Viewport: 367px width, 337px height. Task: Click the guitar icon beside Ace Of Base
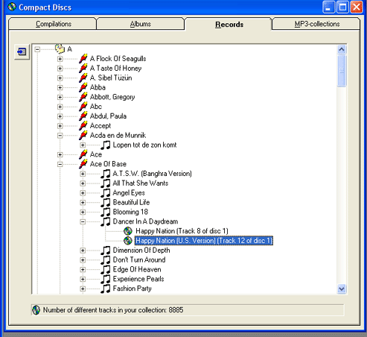click(x=83, y=164)
